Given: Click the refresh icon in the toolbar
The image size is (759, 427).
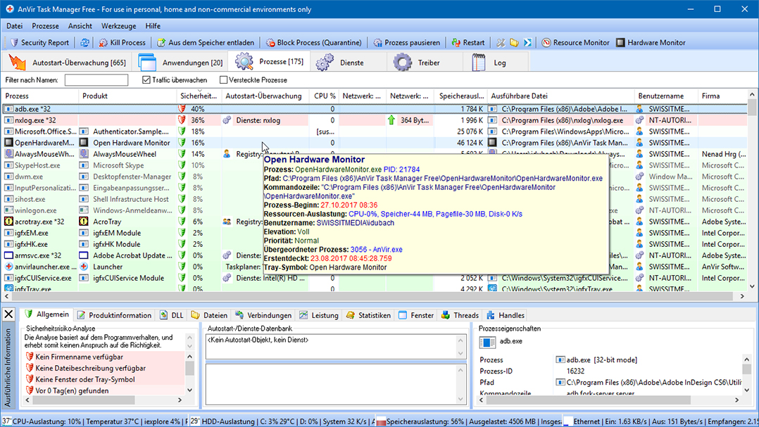Looking at the screenshot, I should coord(84,42).
